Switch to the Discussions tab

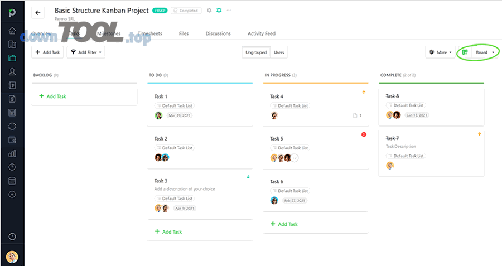click(218, 33)
